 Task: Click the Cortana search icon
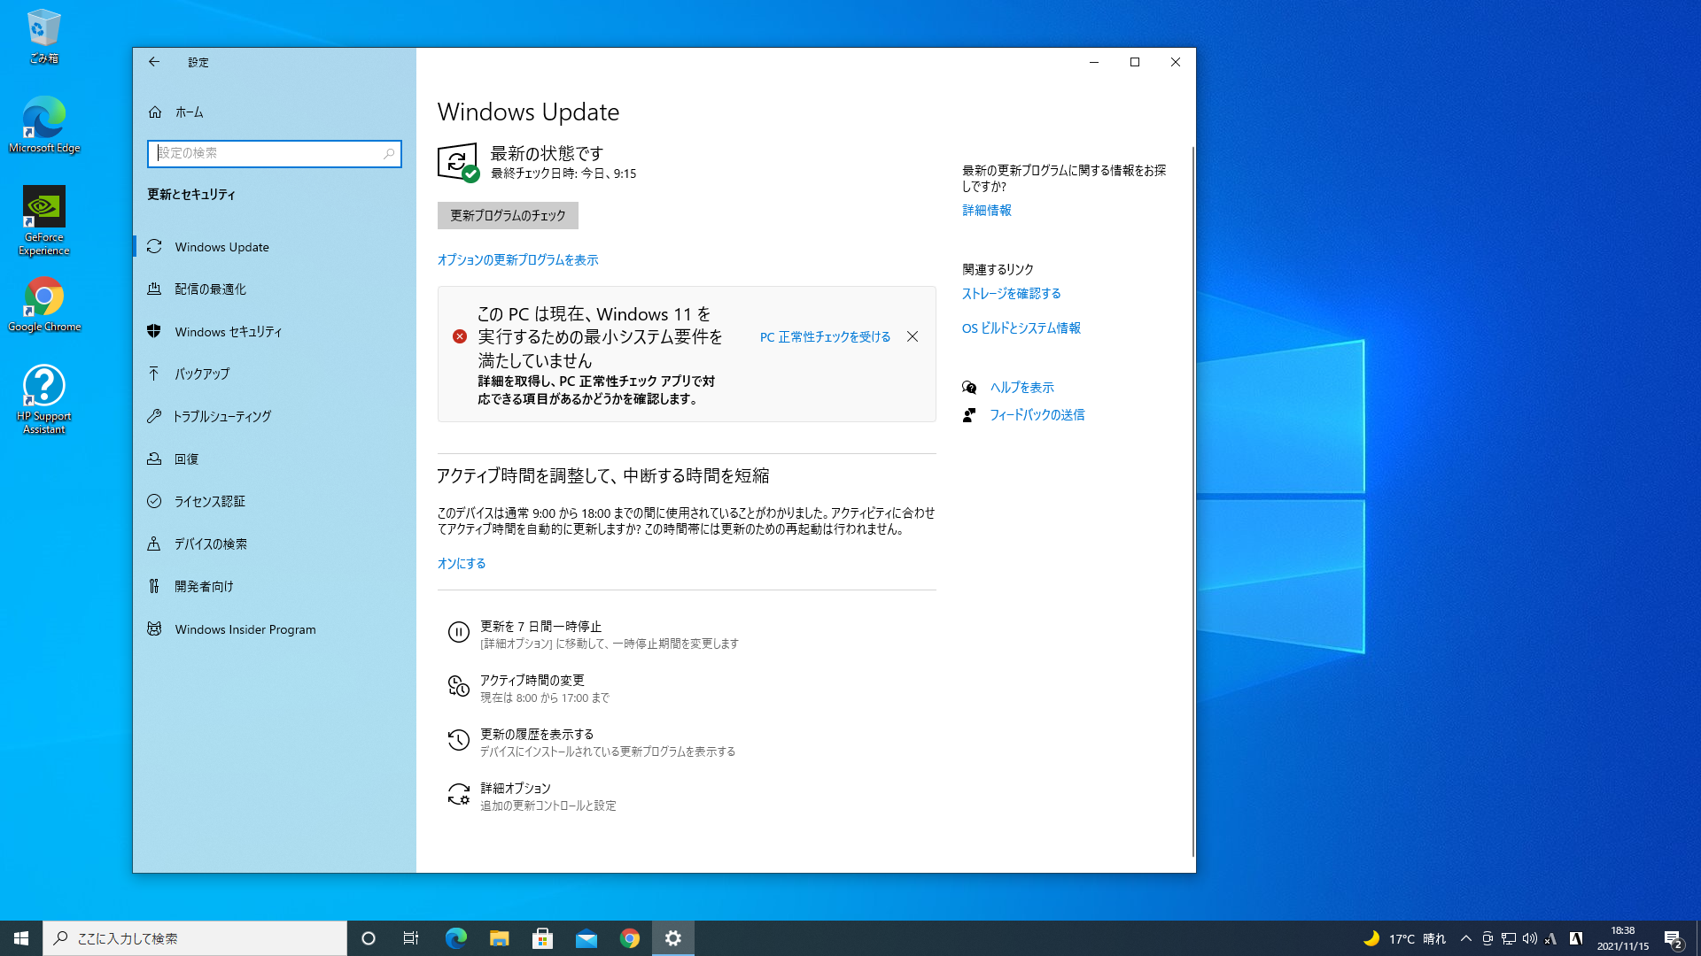tap(368, 937)
